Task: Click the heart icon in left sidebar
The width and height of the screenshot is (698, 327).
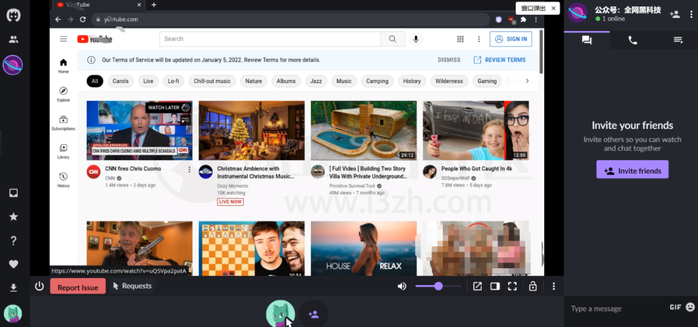Action: (x=14, y=264)
